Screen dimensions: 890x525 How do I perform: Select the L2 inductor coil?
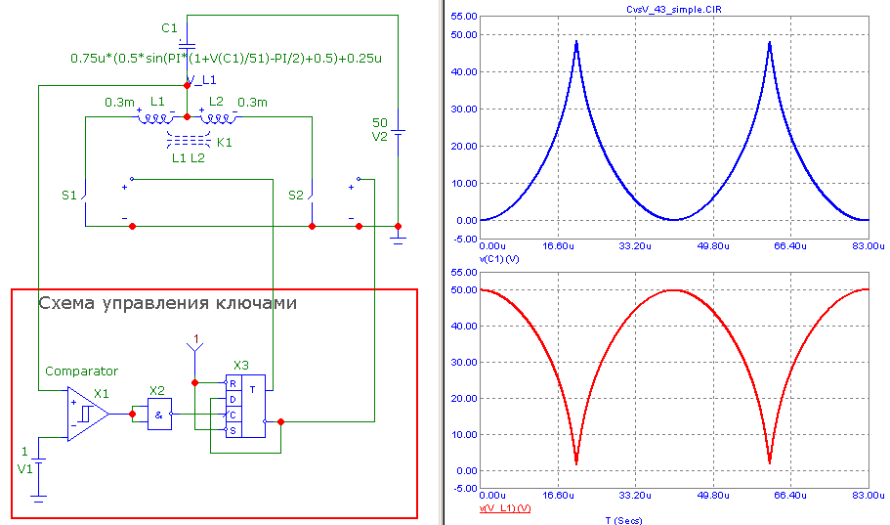point(218,118)
